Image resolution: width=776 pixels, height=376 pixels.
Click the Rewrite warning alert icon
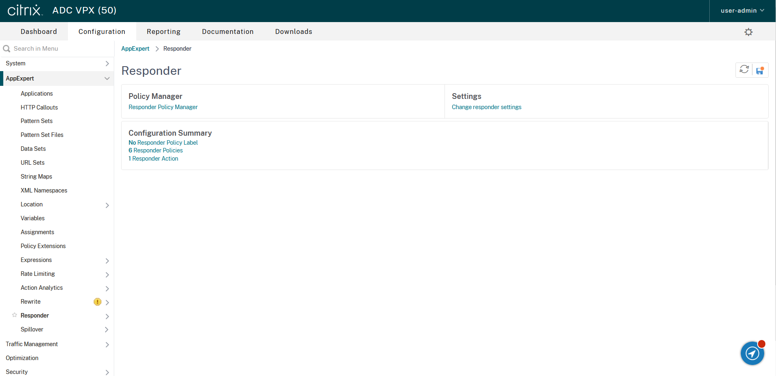pos(97,302)
